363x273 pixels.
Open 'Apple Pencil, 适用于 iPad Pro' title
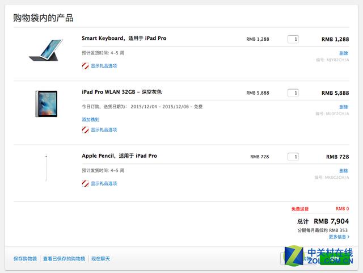pos(120,156)
